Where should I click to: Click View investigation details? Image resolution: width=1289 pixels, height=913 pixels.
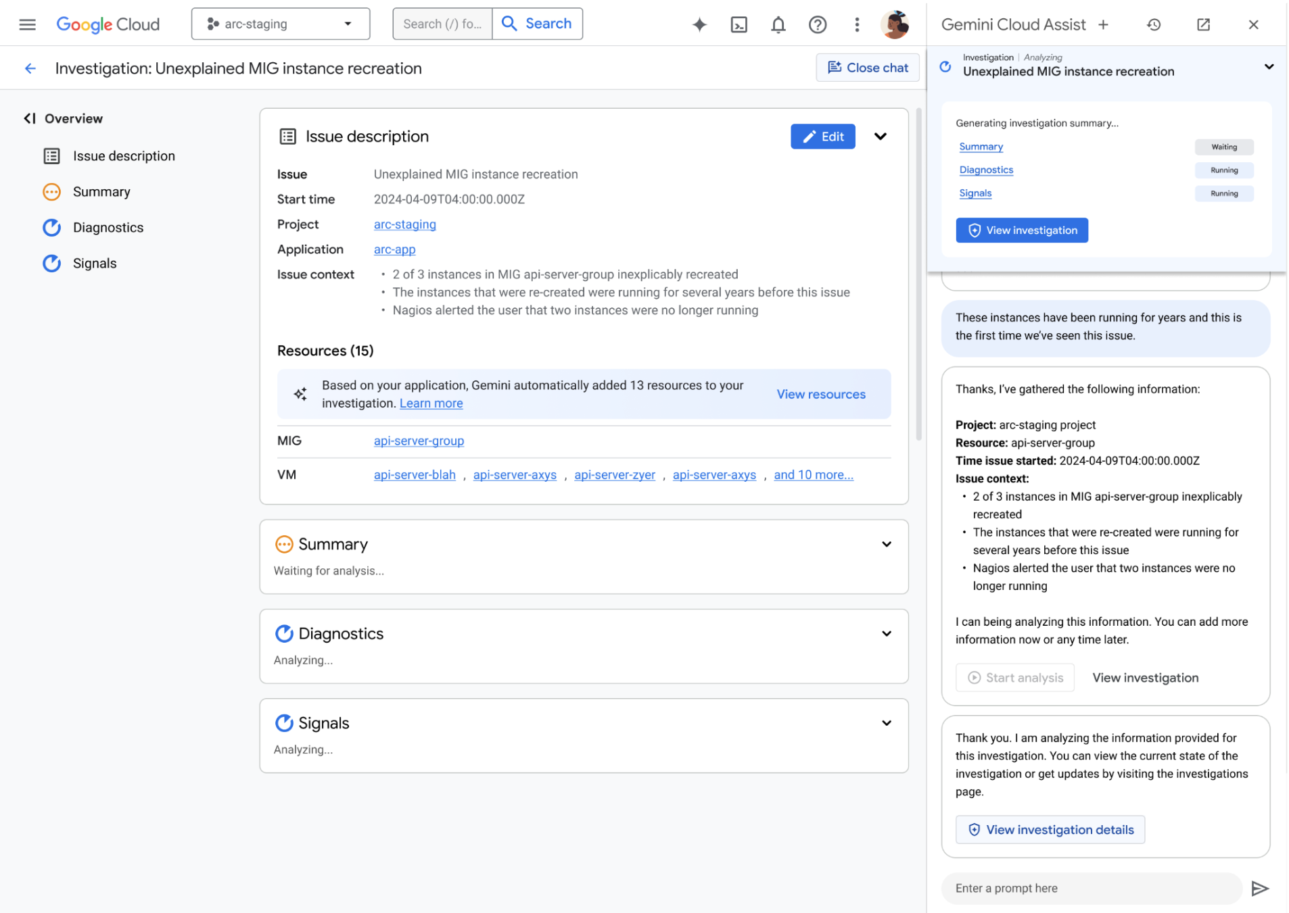[x=1050, y=829]
